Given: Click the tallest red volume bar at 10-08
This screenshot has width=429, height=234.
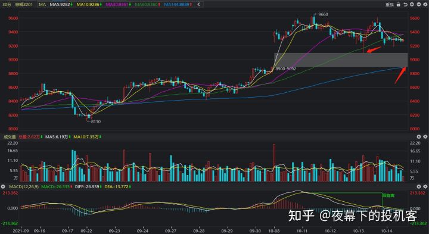Looking at the screenshot, I should pyautogui.click(x=274, y=163).
